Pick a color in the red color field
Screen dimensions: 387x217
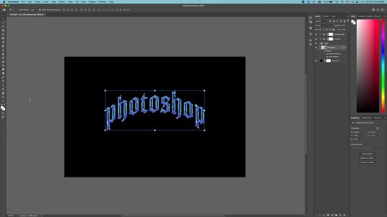tap(368, 66)
